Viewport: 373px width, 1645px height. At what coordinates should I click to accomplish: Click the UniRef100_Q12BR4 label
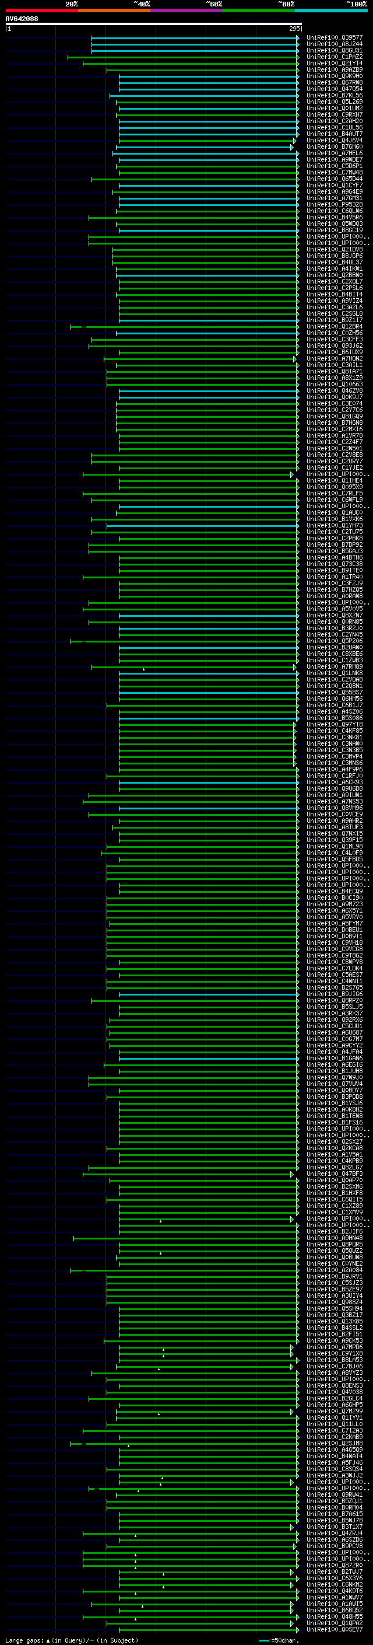(335, 326)
